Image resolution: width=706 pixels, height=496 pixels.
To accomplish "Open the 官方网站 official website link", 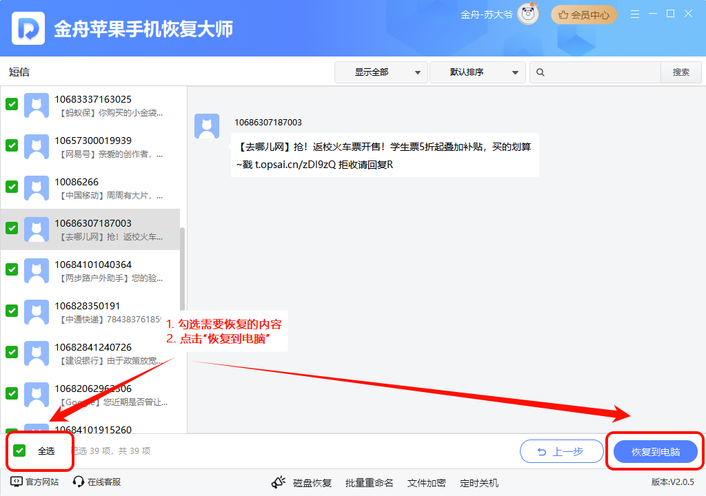I will (x=42, y=482).
